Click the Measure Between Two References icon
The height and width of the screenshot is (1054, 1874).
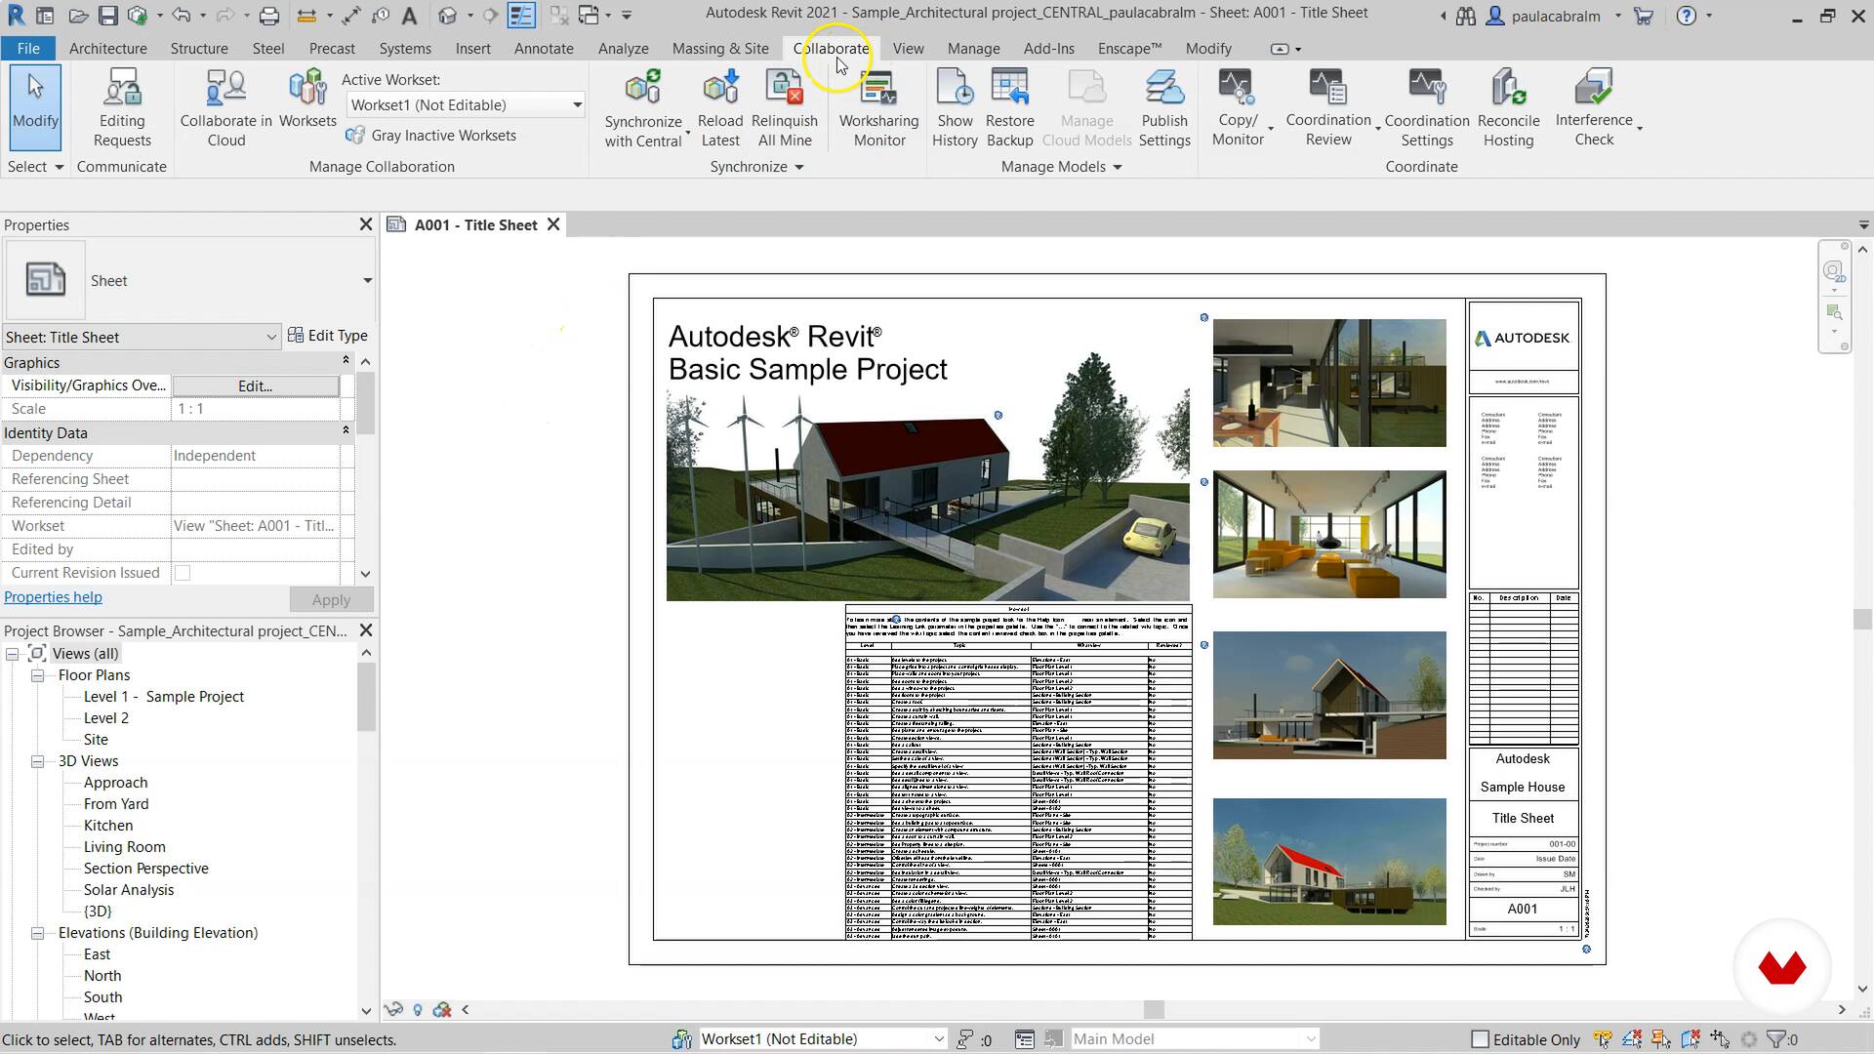(306, 16)
